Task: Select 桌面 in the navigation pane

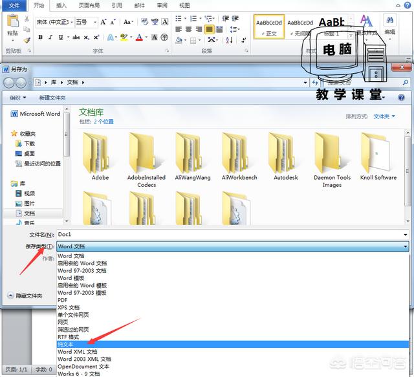Action: click(25, 153)
